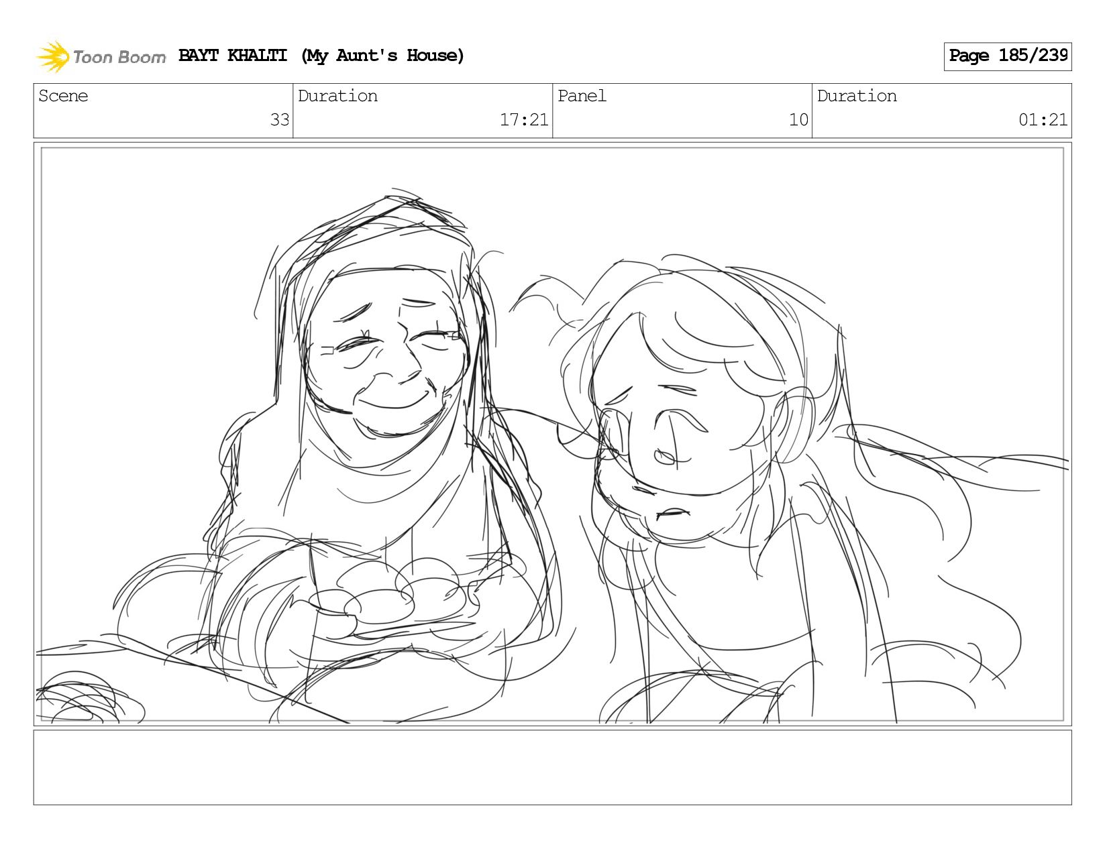Click the 'Page 185/239' page indicator
This screenshot has width=1107, height=855.
1008,56
